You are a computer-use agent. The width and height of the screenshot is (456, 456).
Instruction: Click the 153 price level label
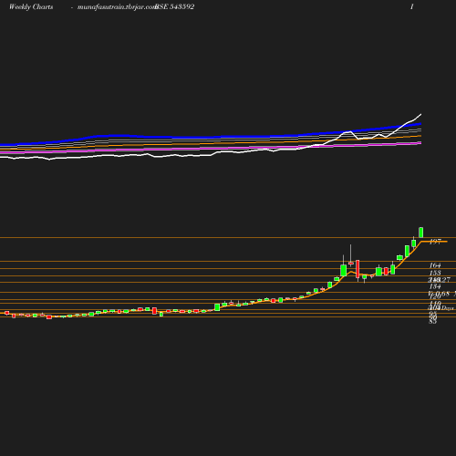tap(435, 273)
